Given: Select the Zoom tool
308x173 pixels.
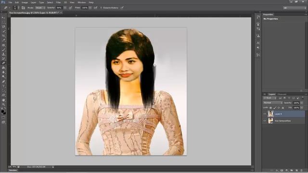Looking at the screenshot, I should (x=3, y=105).
